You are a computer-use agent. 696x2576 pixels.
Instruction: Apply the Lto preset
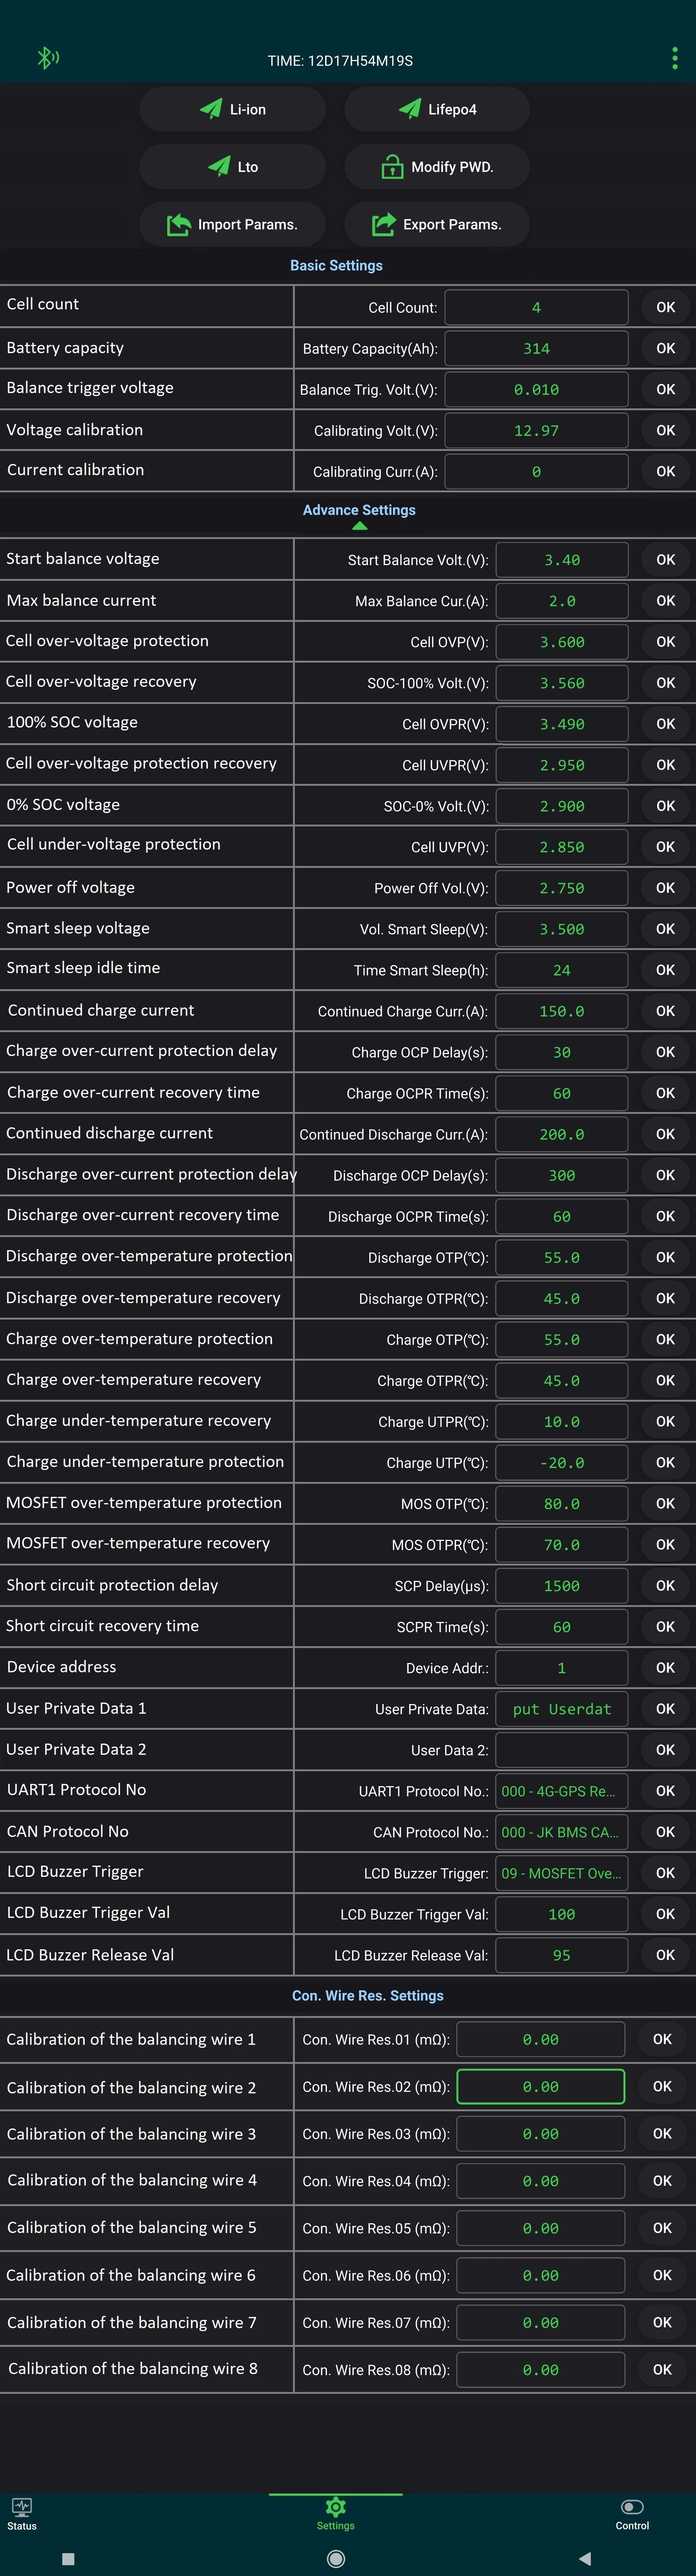click(233, 166)
